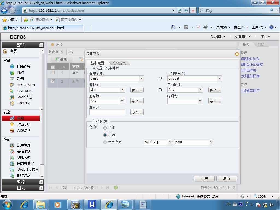Open the IE 安全(S) menu
The width and height of the screenshot is (280, 210).
(241, 27)
